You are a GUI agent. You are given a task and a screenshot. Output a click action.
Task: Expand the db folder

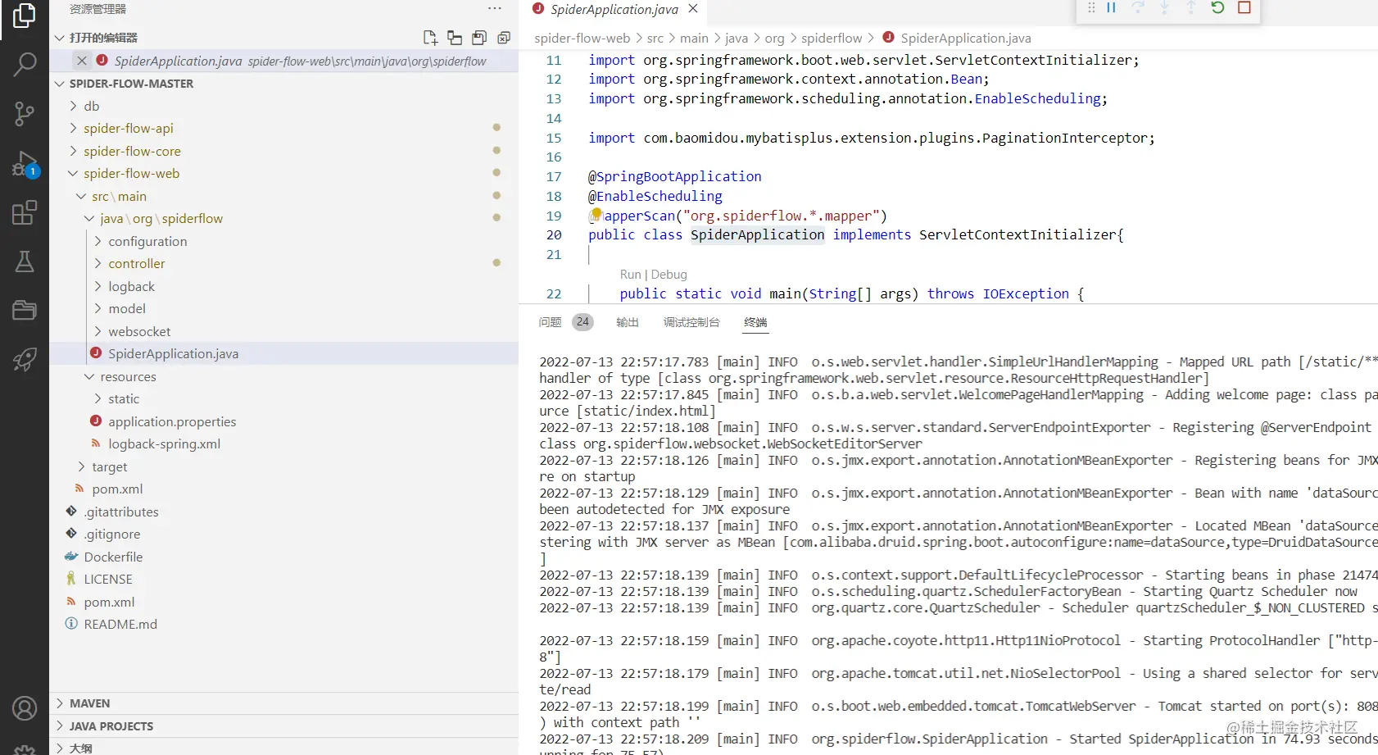73,106
